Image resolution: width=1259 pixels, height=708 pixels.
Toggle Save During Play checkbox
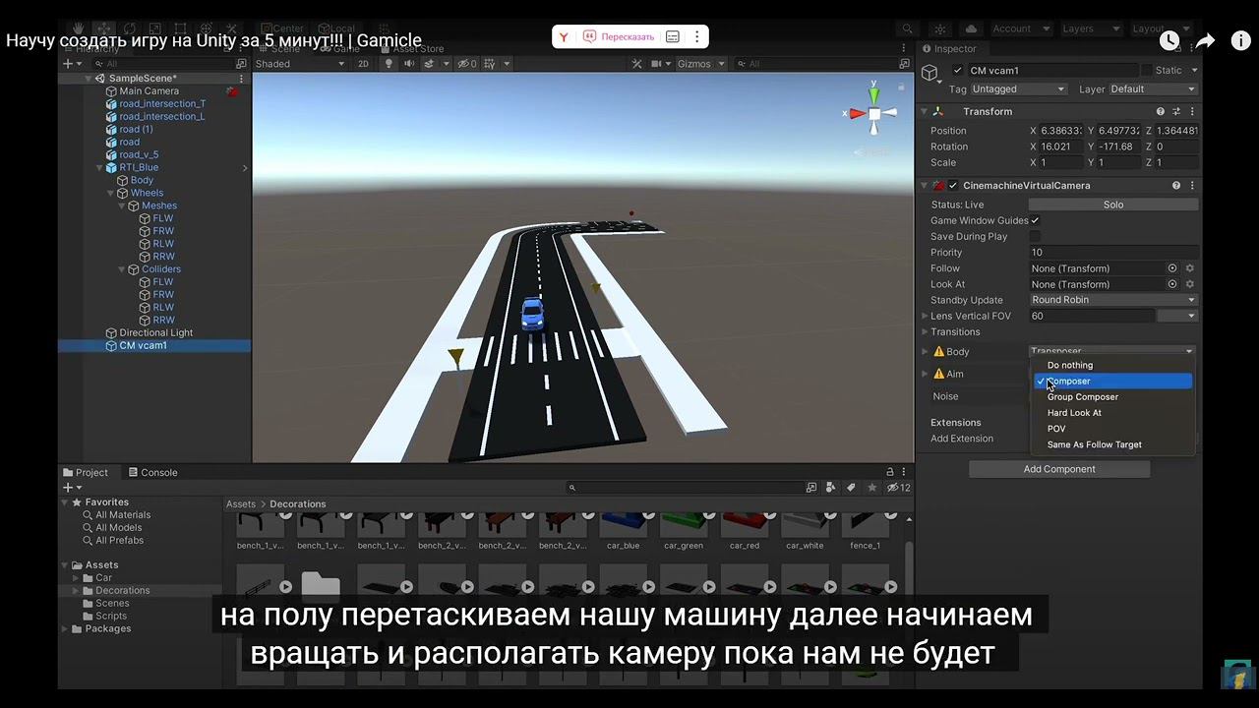pyautogui.click(x=1035, y=236)
